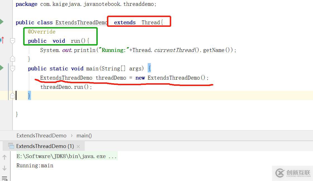Image resolution: width=313 pixels, height=181 pixels.
Task: Click the overriding method gutter icon by run()
Action: [2, 40]
